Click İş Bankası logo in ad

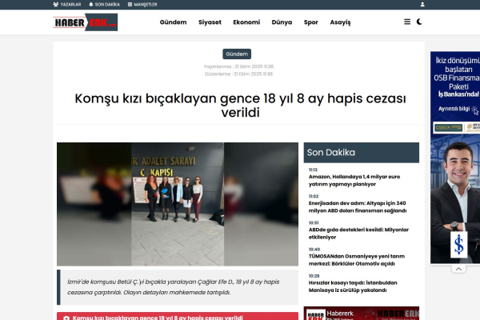click(x=458, y=244)
